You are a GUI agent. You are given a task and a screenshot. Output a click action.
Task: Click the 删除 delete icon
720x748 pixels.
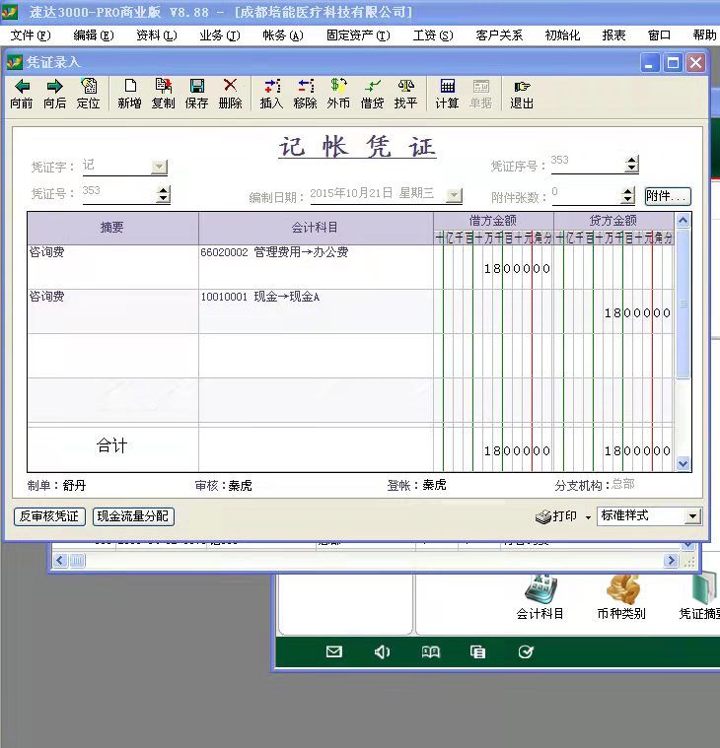pyautogui.click(x=230, y=94)
